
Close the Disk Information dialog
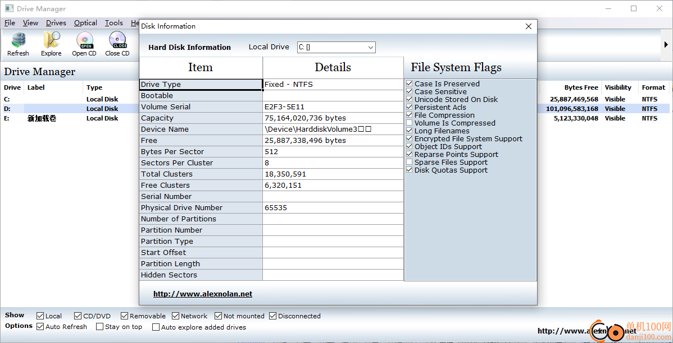(x=529, y=26)
